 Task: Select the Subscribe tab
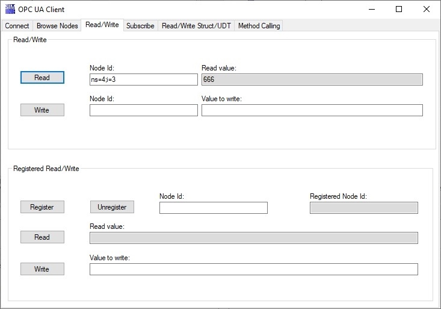click(x=140, y=26)
